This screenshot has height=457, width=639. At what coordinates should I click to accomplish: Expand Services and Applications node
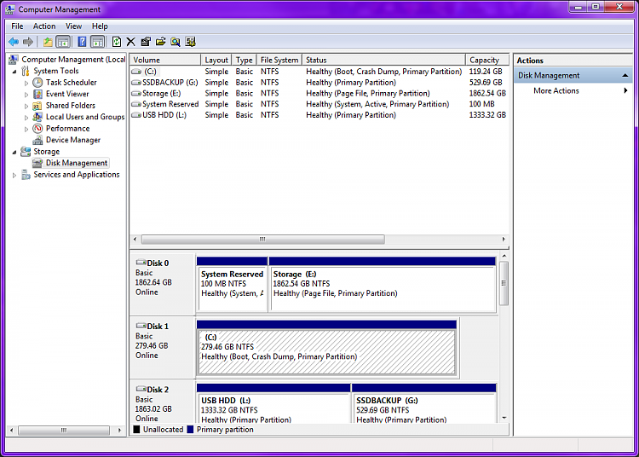click(14, 176)
